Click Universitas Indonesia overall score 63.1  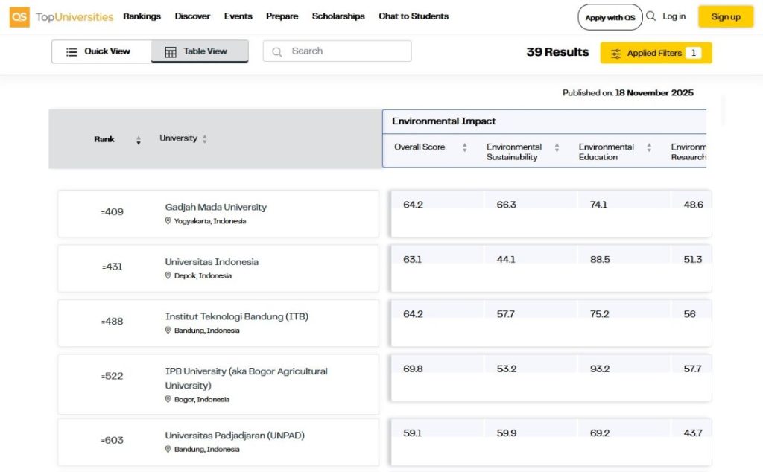tap(412, 260)
